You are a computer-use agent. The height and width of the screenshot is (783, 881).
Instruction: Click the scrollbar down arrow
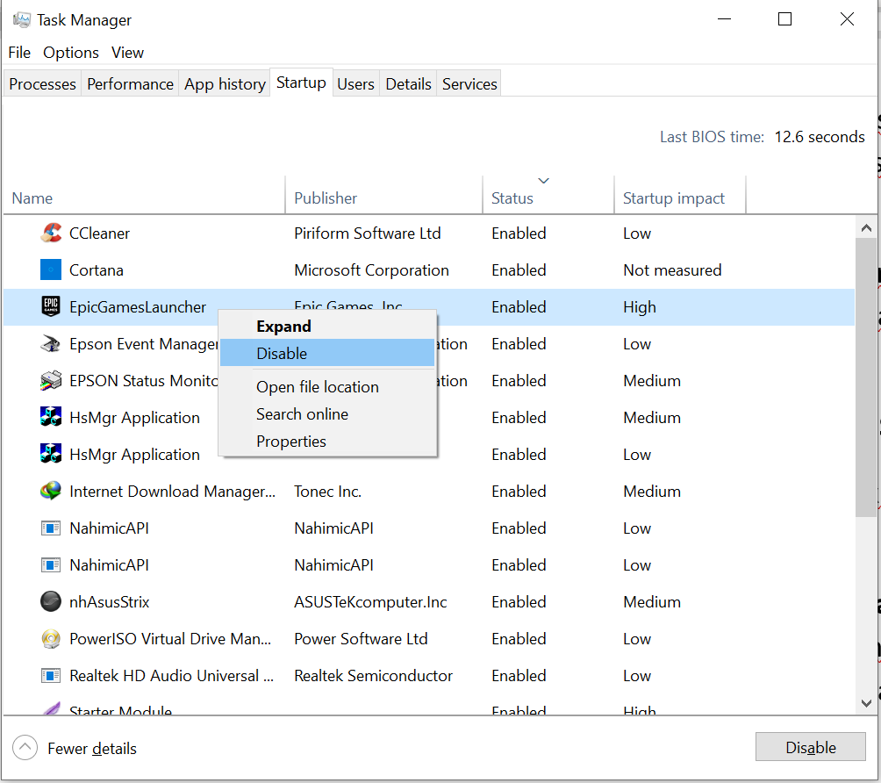(x=866, y=702)
